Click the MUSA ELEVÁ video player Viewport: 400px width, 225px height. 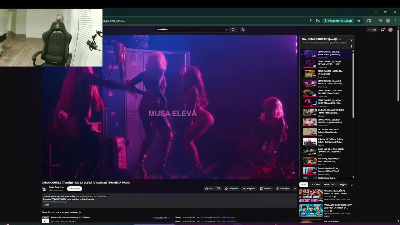169,107
